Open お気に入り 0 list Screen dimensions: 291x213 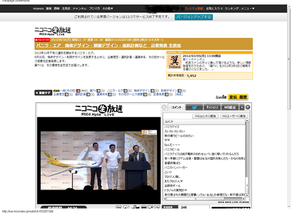point(214,9)
